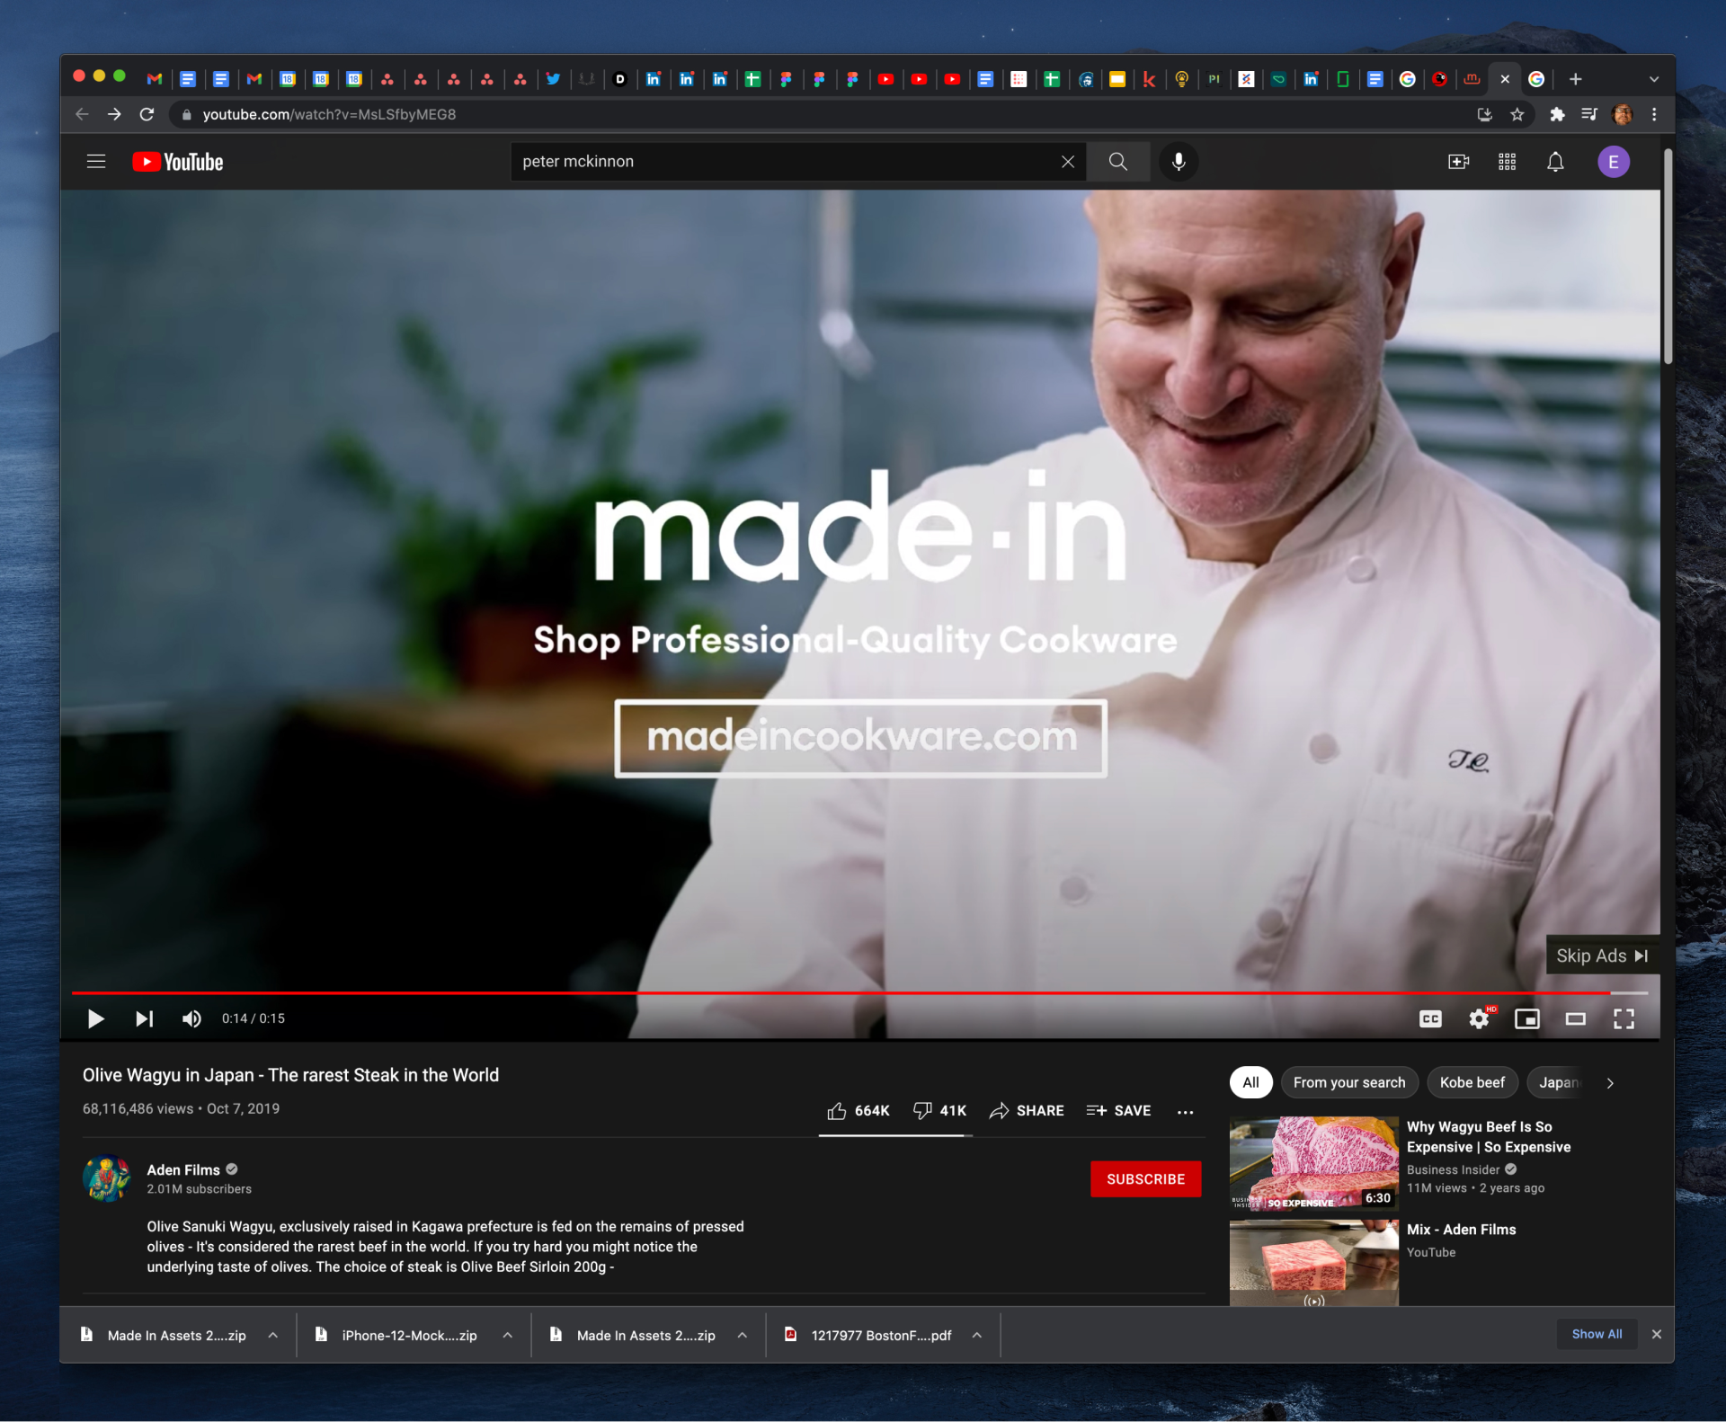This screenshot has width=1726, height=1422.
Task: Enter fullscreen mode in the player
Action: (x=1624, y=1018)
